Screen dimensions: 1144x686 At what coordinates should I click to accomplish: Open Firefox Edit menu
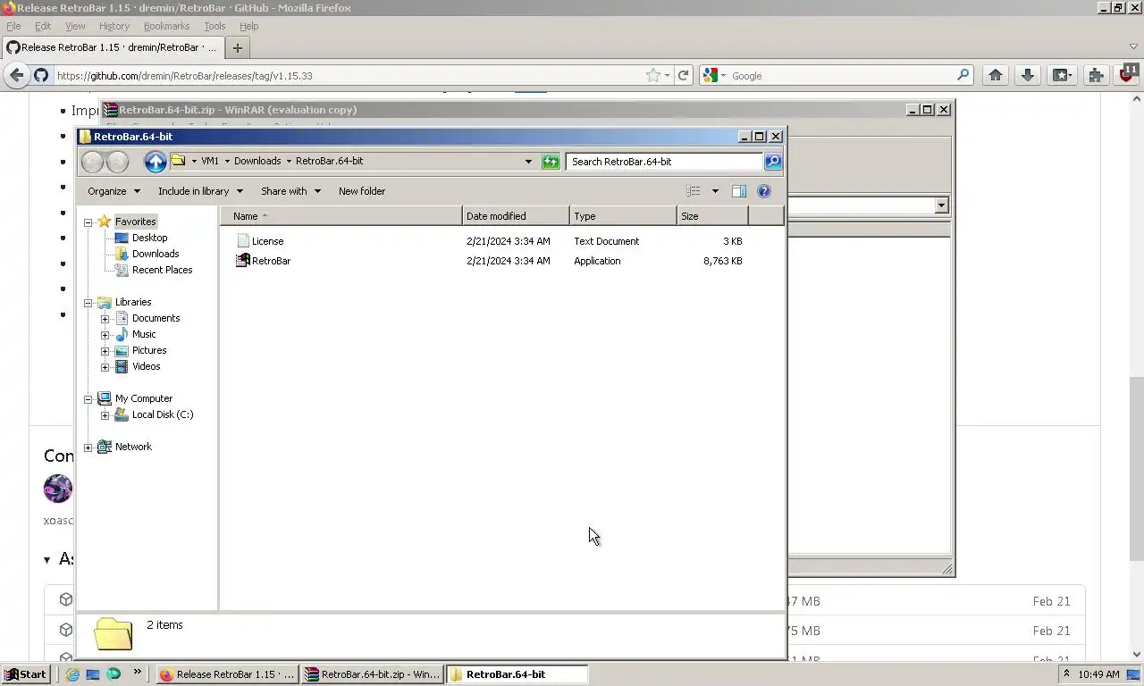(x=43, y=26)
